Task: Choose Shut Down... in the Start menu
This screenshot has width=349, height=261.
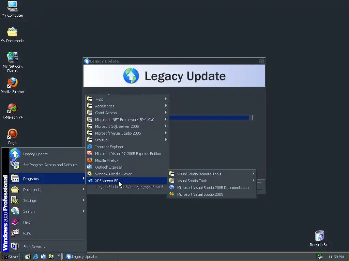Action: click(47, 247)
